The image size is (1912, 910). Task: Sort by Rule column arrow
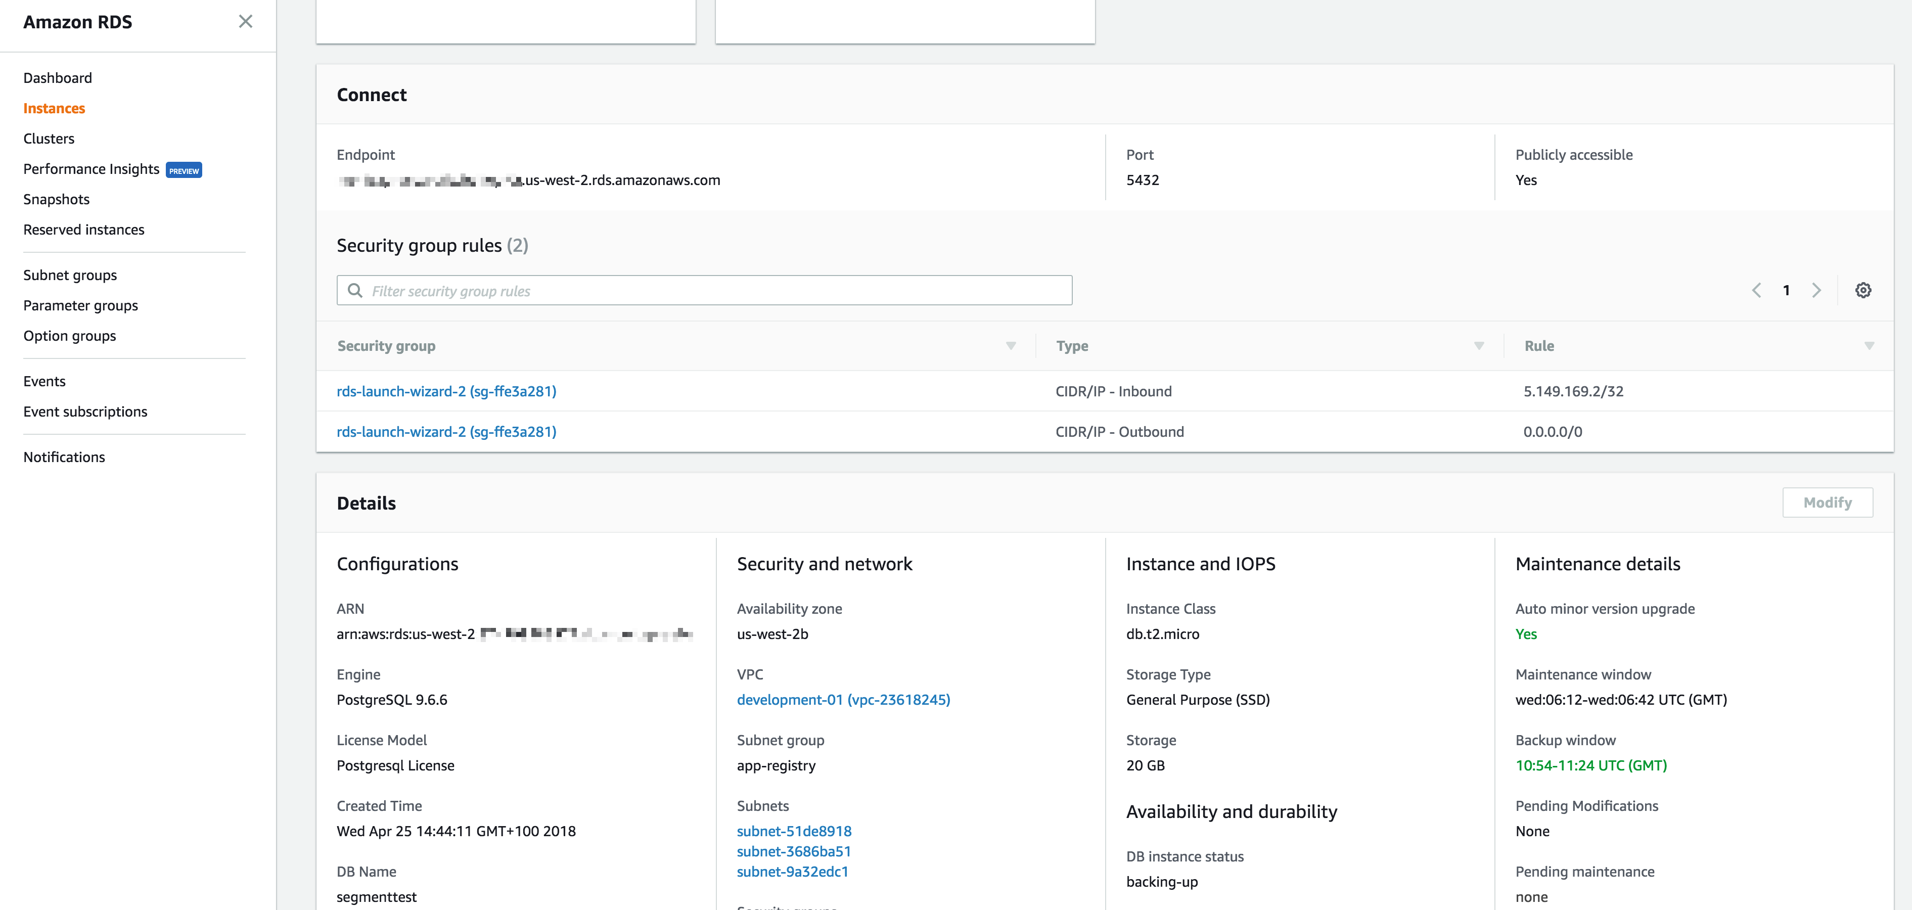pyautogui.click(x=1869, y=346)
